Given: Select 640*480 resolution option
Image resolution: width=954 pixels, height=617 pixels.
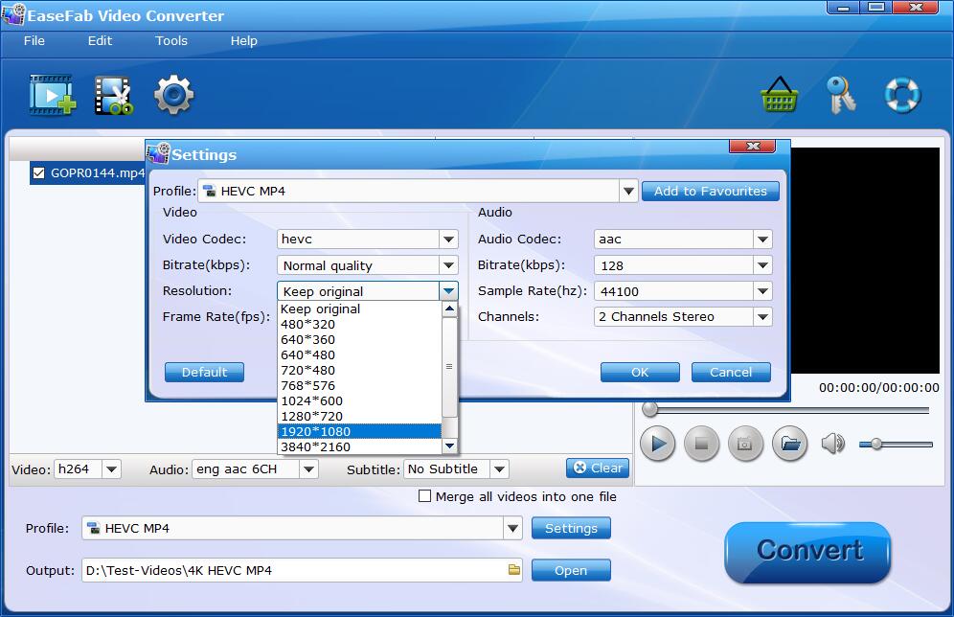Looking at the screenshot, I should (359, 354).
